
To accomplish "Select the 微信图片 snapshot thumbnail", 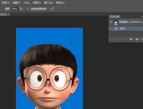I will 116,22.
